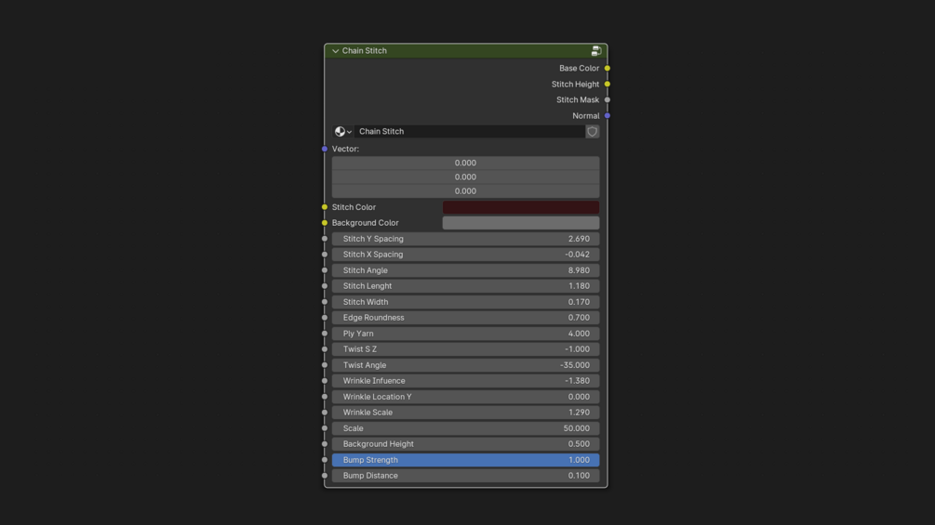Click the Twist Angle input socket

coord(325,365)
